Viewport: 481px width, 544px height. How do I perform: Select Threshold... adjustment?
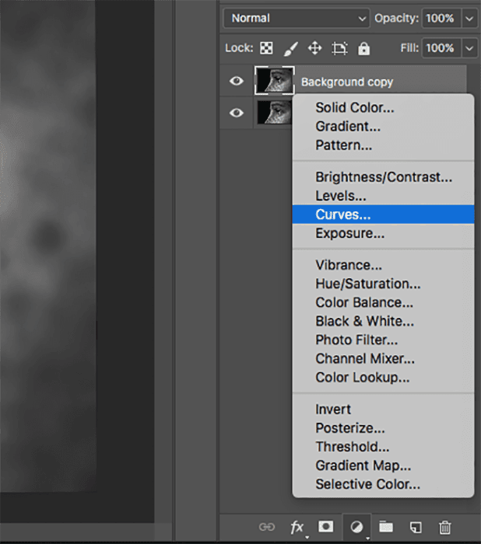(384, 447)
